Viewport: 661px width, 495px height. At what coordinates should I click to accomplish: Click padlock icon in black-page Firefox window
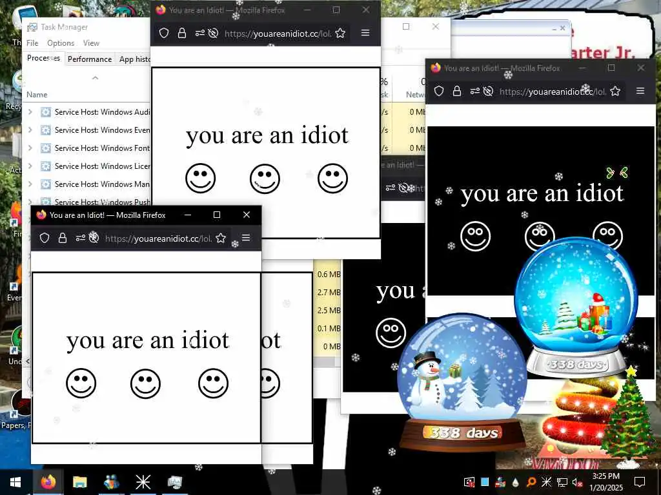(x=456, y=91)
